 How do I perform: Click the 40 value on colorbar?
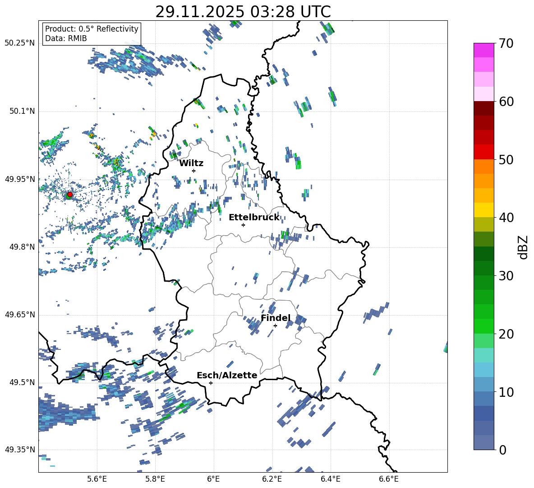click(506, 218)
